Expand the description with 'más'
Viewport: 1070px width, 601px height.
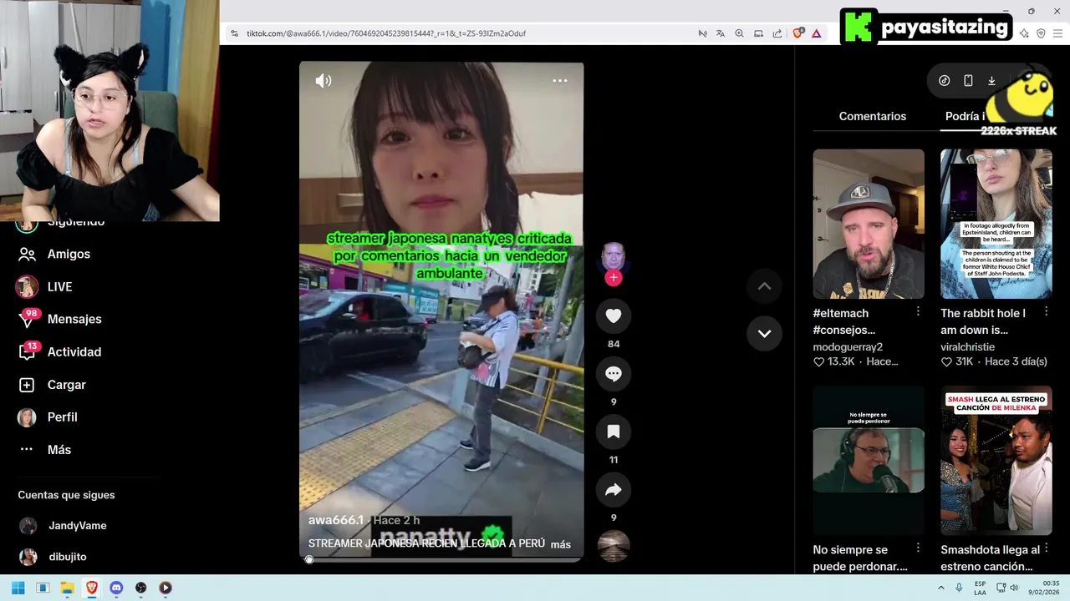[561, 544]
